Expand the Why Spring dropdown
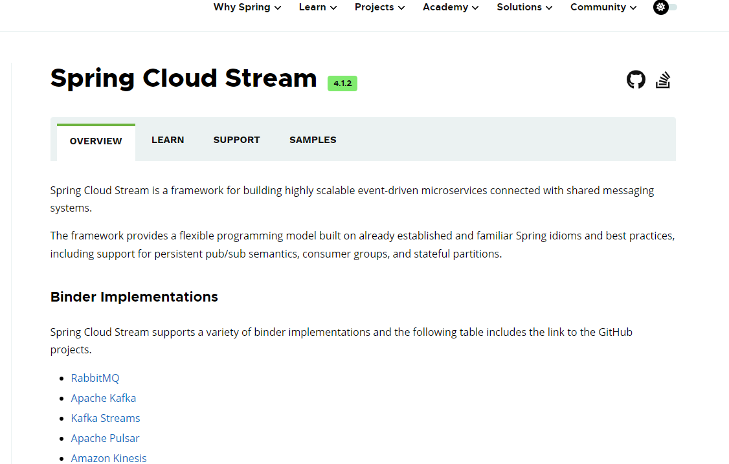Screen dimensions: 729x464 247,7
